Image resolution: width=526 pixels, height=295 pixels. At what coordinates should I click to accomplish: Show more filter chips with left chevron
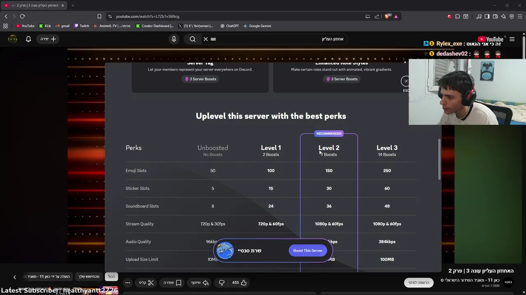pyautogui.click(x=14, y=277)
